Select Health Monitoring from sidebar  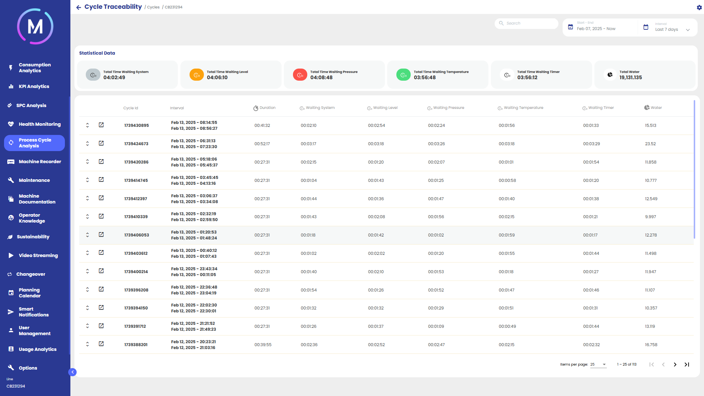click(x=40, y=124)
